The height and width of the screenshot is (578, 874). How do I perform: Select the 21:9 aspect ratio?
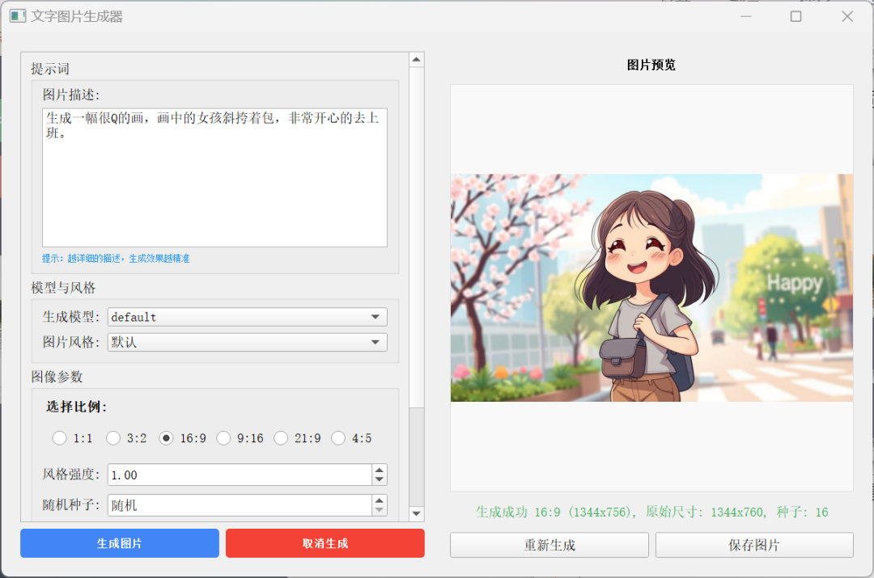(281, 438)
